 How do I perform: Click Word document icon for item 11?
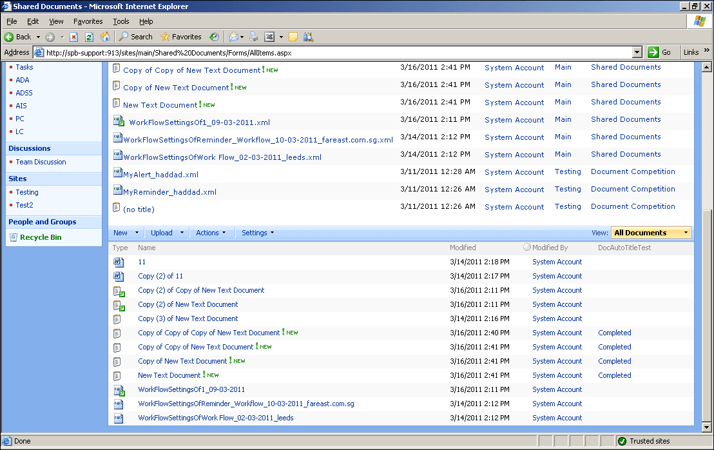pyautogui.click(x=119, y=262)
